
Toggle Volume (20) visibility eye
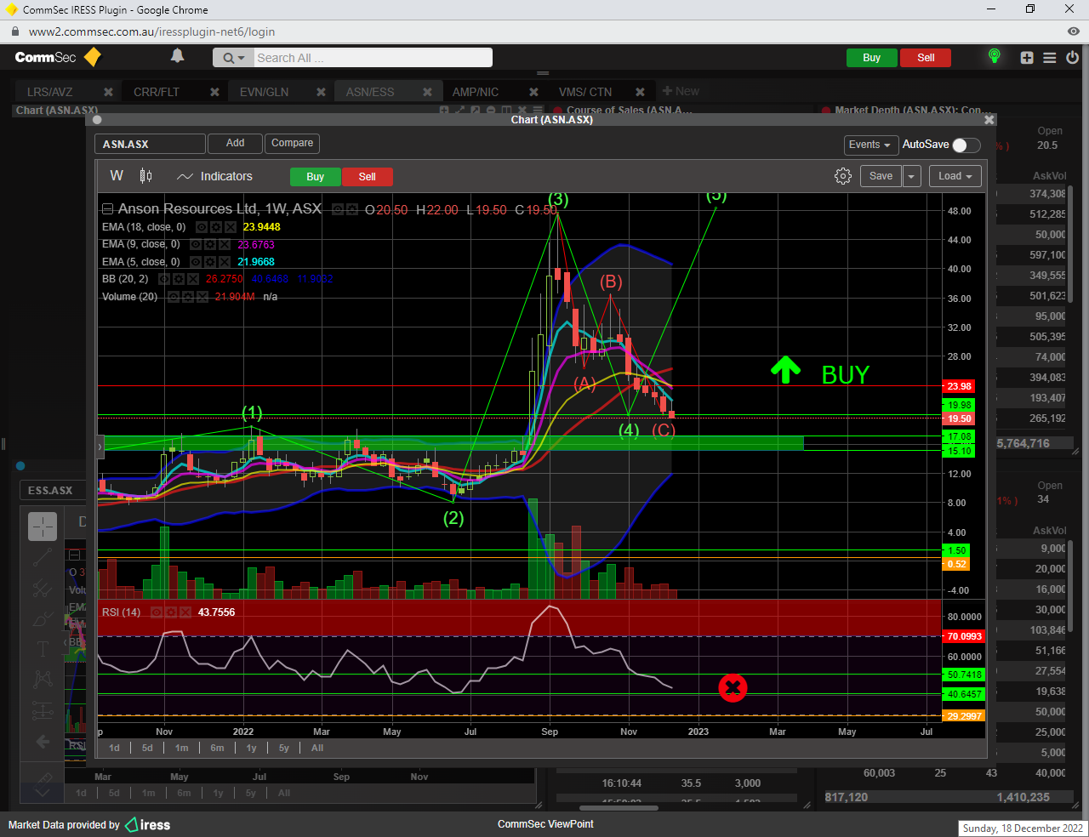(x=174, y=297)
